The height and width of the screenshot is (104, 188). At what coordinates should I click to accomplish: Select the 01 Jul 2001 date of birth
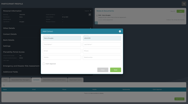pos(65,17)
